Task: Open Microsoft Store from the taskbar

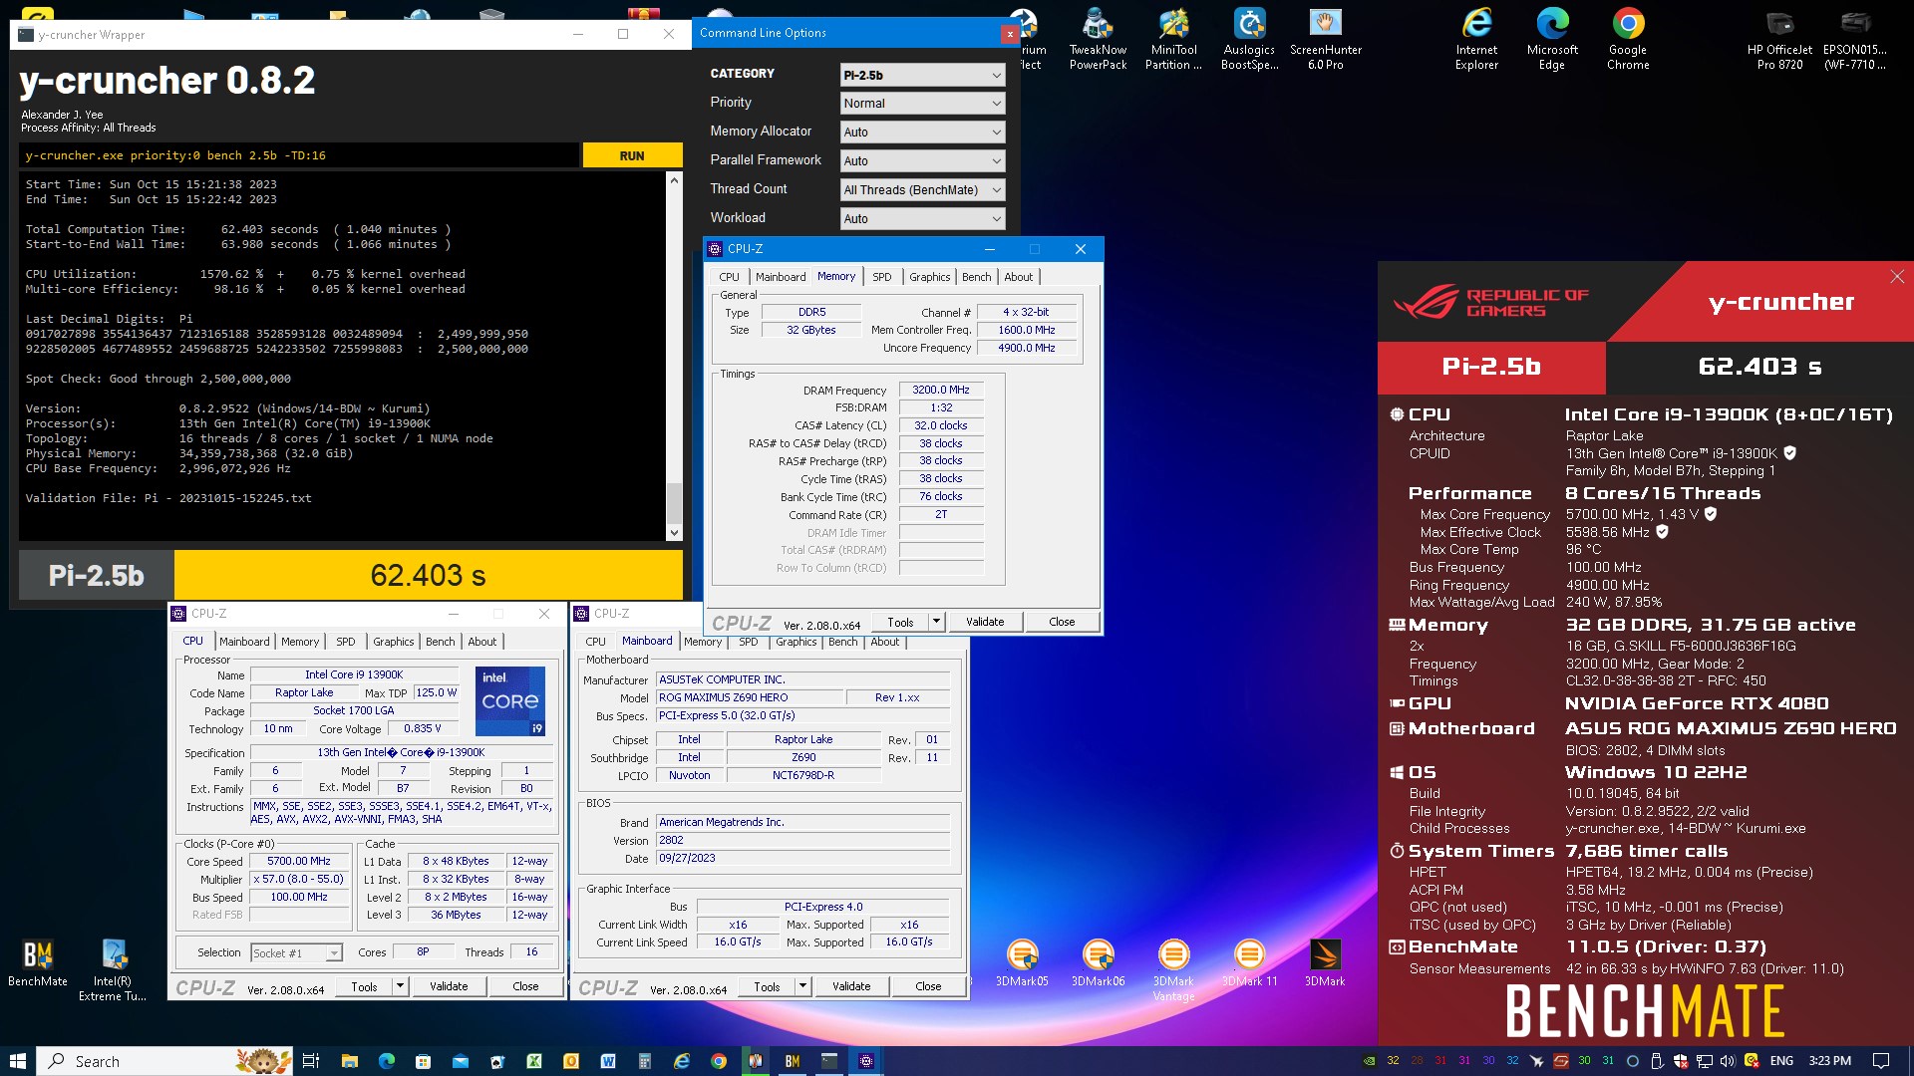Action: click(x=423, y=1061)
